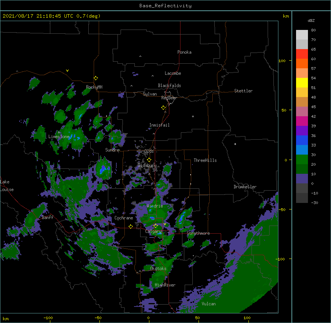Click the Didsbury town label
The image size is (331, 323).
[x=147, y=165]
